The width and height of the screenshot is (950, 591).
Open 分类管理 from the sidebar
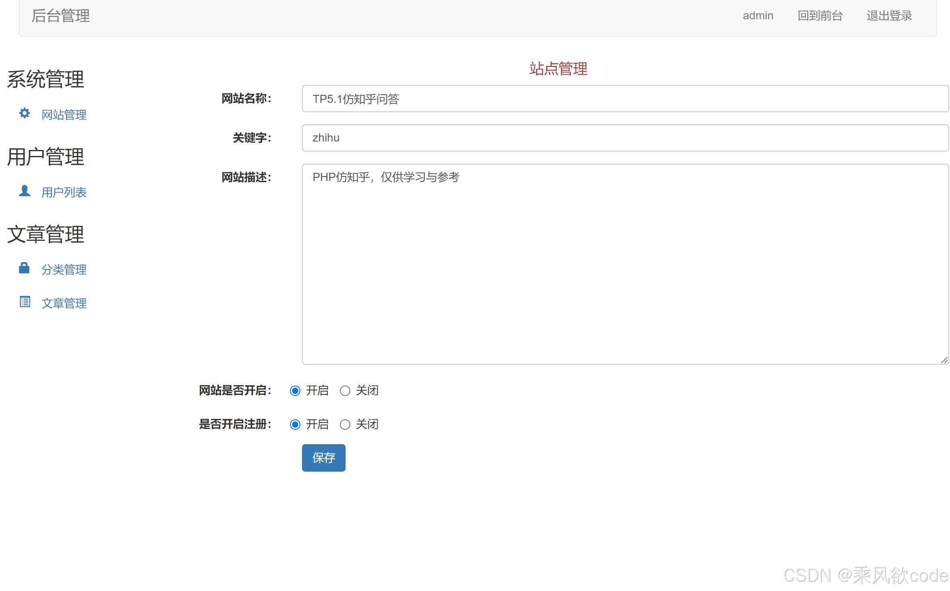tap(64, 269)
